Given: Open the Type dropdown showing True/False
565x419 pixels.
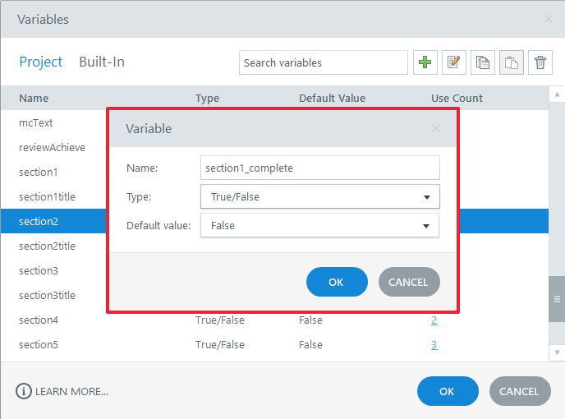Looking at the screenshot, I should [320, 196].
